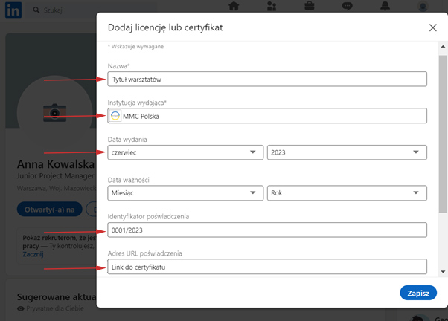The width and height of the screenshot is (448, 321).
Task: Open the 2023 issue year dropdown
Action: pos(347,152)
